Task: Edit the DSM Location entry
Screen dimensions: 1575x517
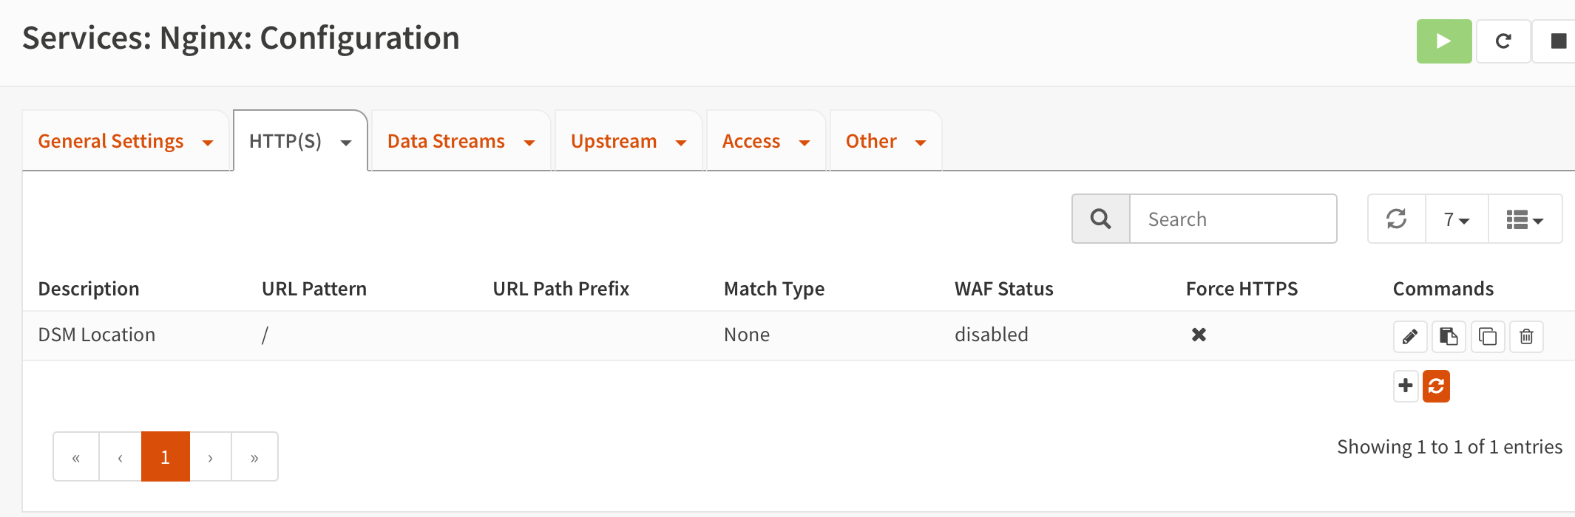Action: pos(1410,337)
